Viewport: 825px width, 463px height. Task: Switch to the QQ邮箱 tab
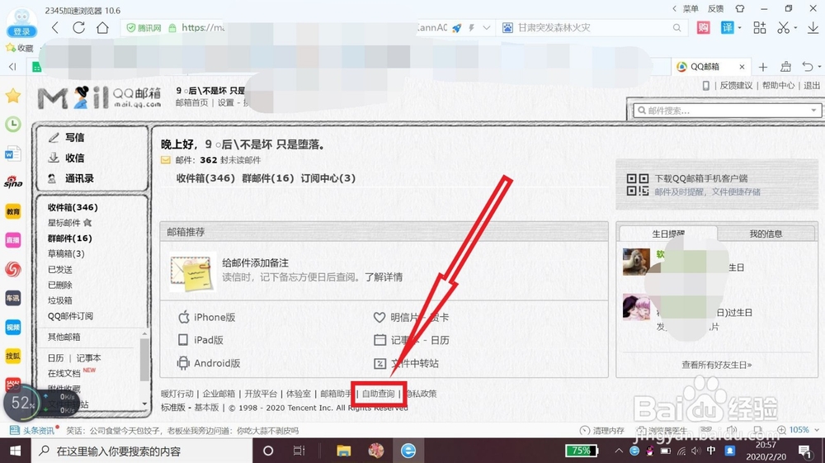point(705,67)
